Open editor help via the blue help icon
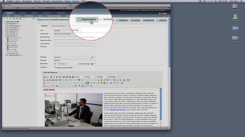This screenshot has width=245, height=137. [x=108, y=80]
